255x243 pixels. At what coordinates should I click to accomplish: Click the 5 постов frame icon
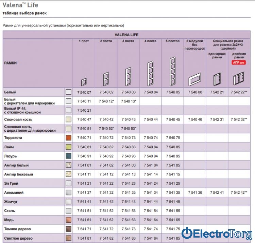coord(172,71)
